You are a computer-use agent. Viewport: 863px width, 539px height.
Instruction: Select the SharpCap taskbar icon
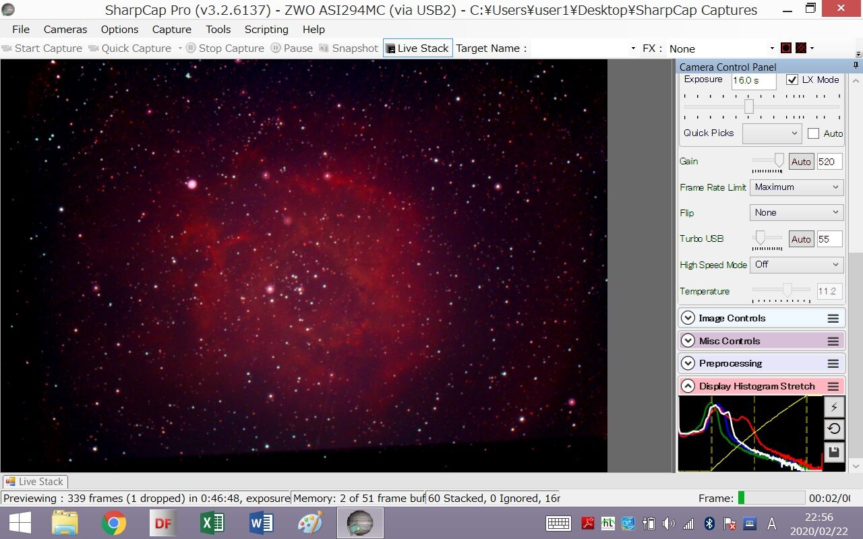click(x=360, y=523)
